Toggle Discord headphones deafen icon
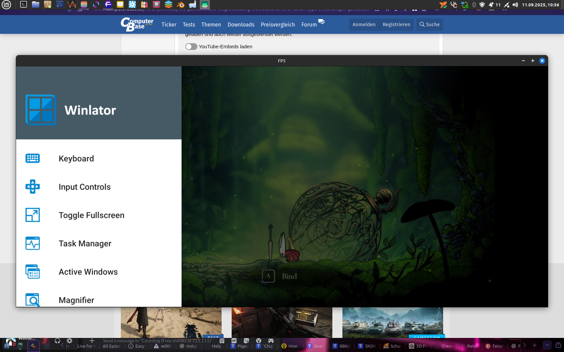 57,341
